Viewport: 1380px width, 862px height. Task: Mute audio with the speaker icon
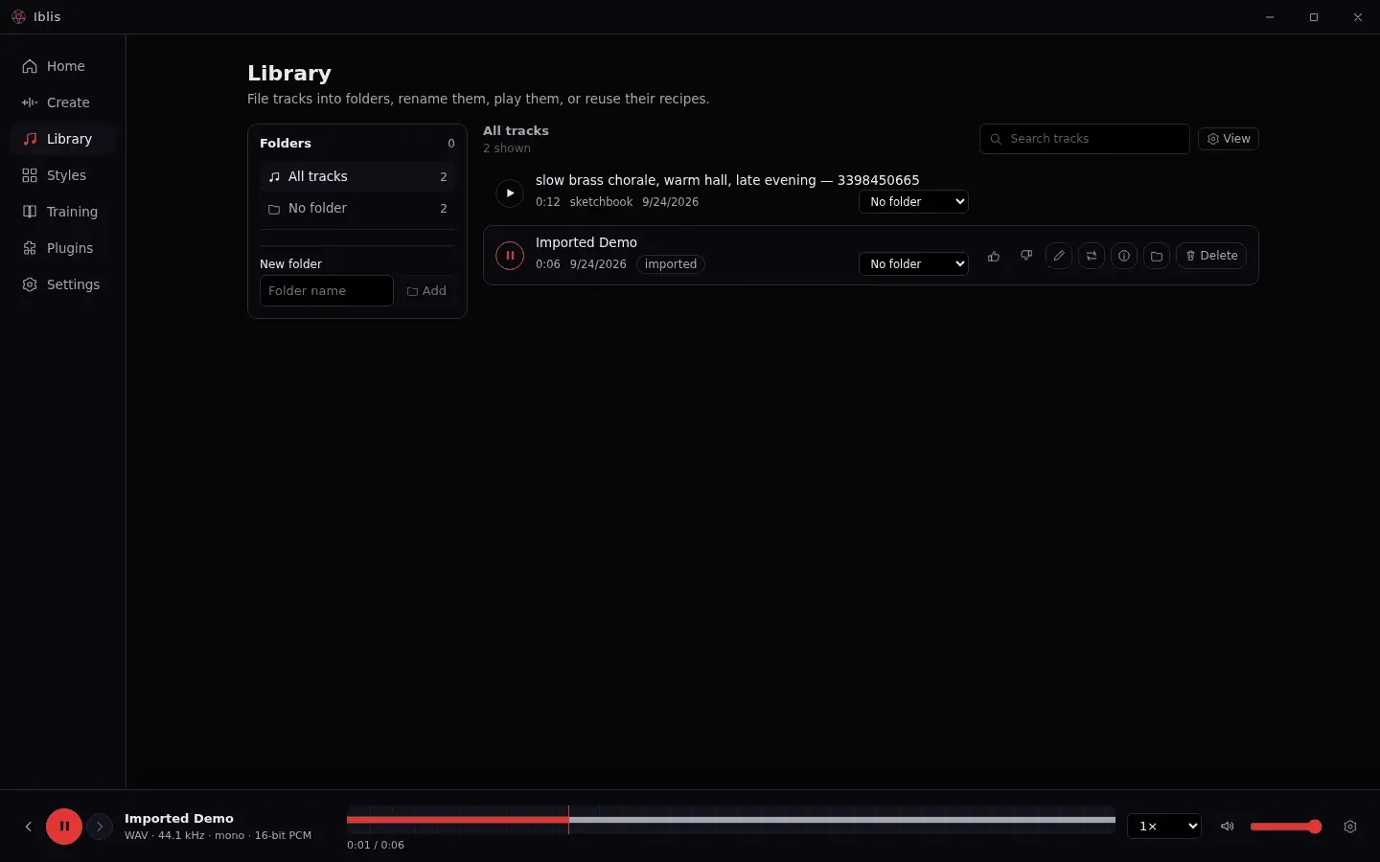tap(1227, 827)
